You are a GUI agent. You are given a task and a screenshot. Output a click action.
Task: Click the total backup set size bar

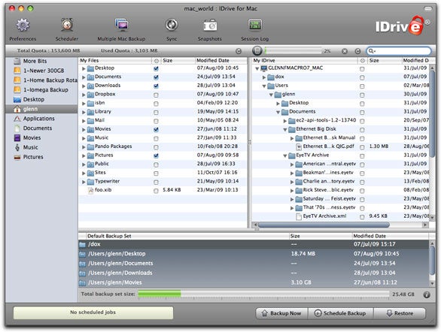click(263, 294)
